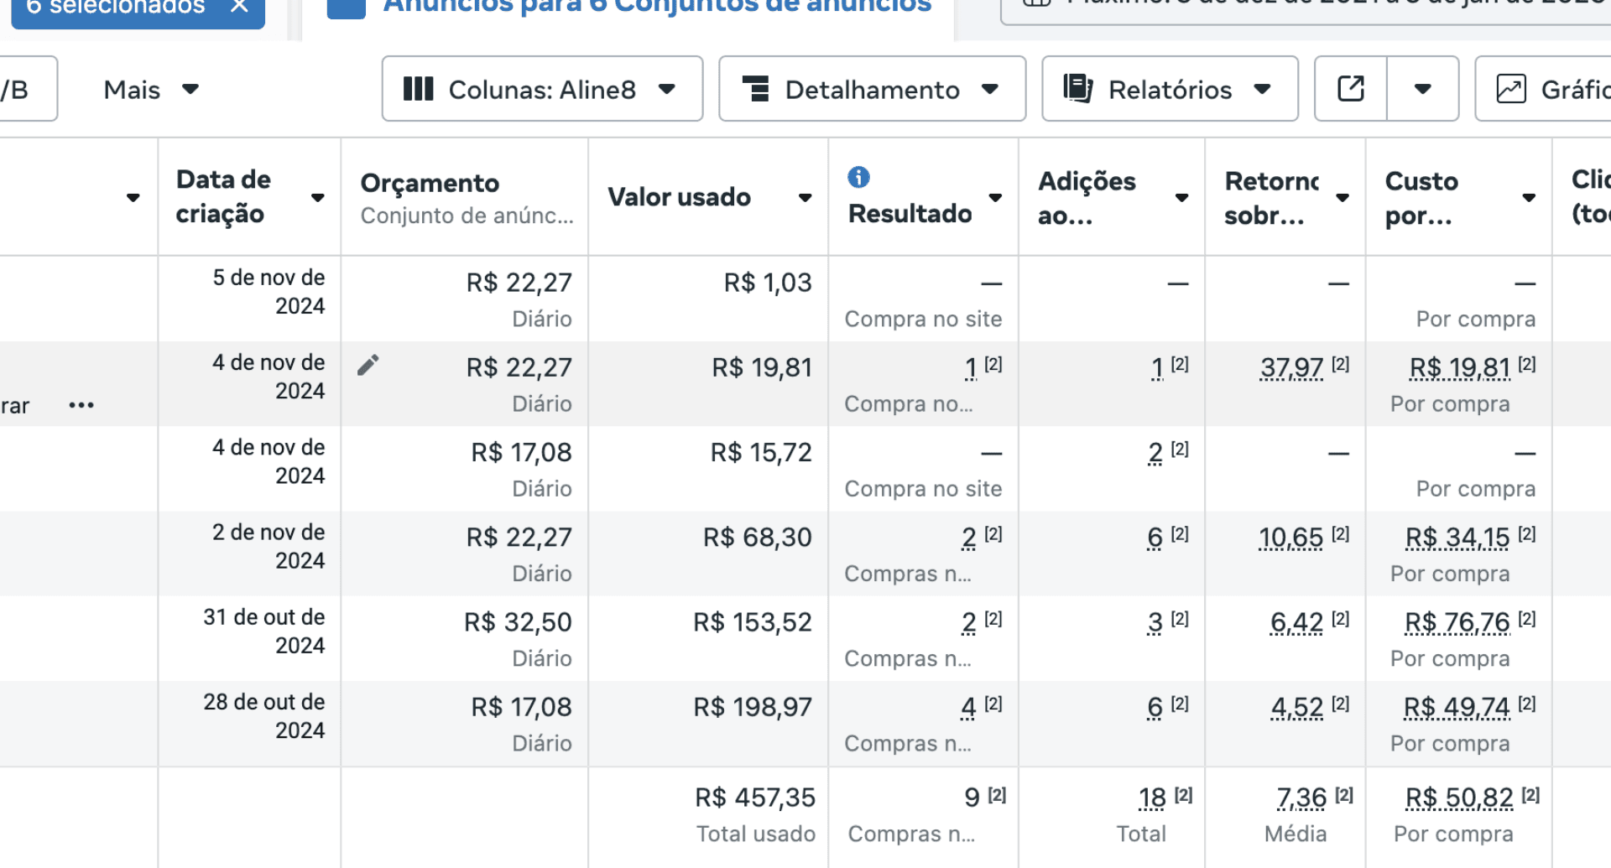1611x868 pixels.
Task: Click the Colunas columns icon
Action: pyautogui.click(x=418, y=89)
